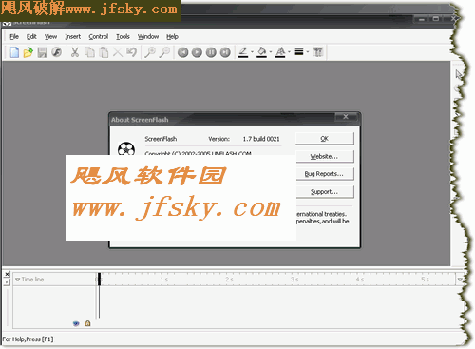Toggle the timeline eye visibility icon

click(x=76, y=323)
